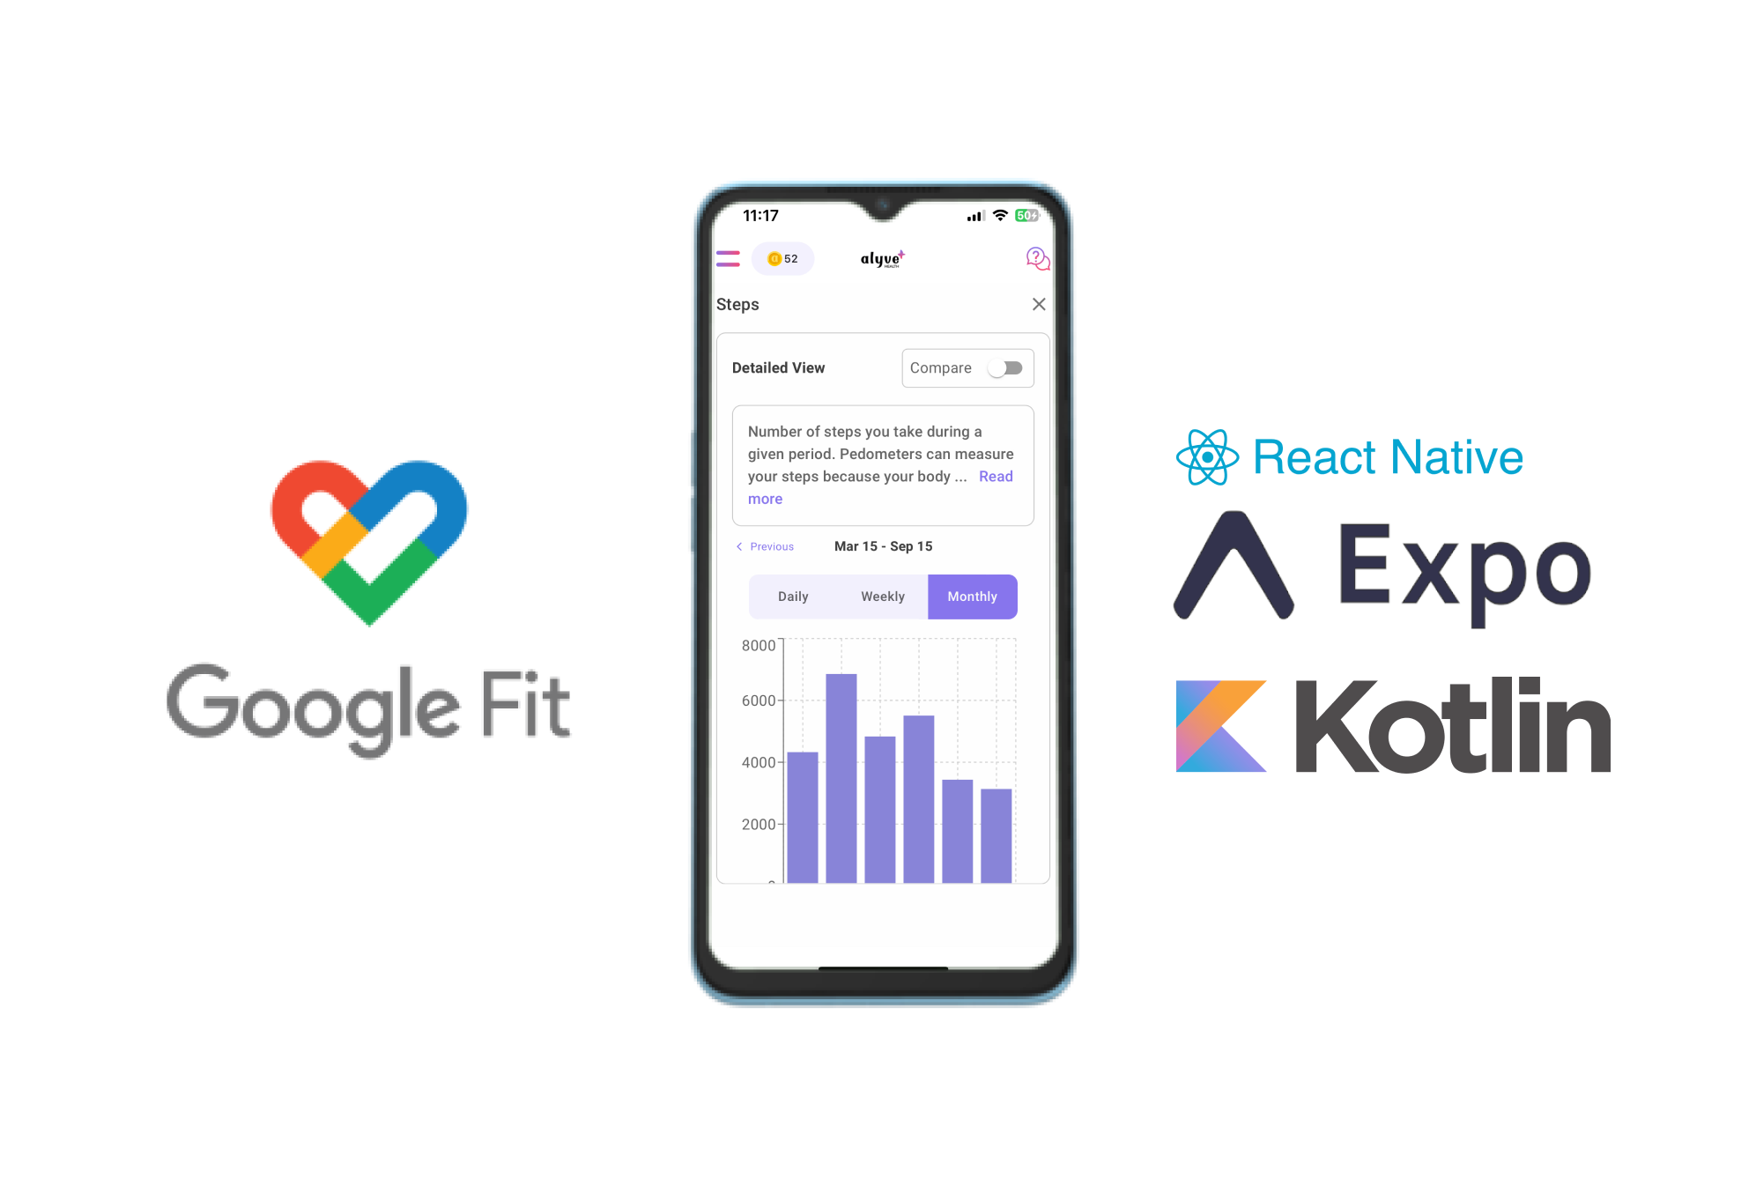Toggle off the Compare mode

click(1007, 368)
